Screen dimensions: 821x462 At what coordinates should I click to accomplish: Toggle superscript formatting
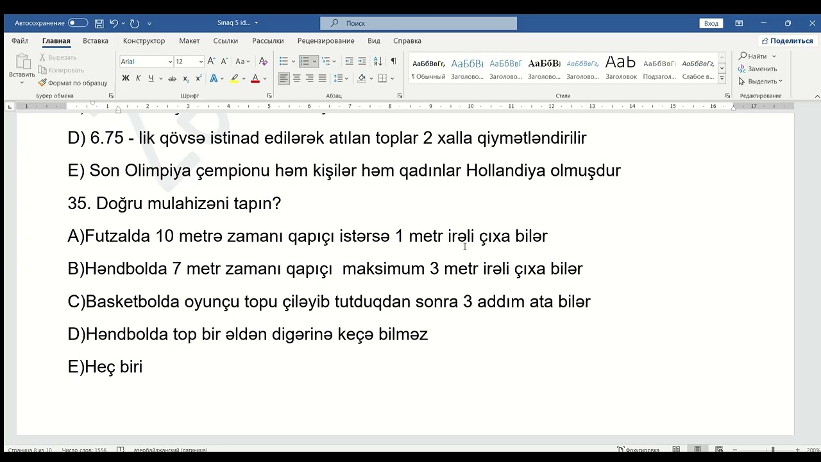[x=198, y=78]
